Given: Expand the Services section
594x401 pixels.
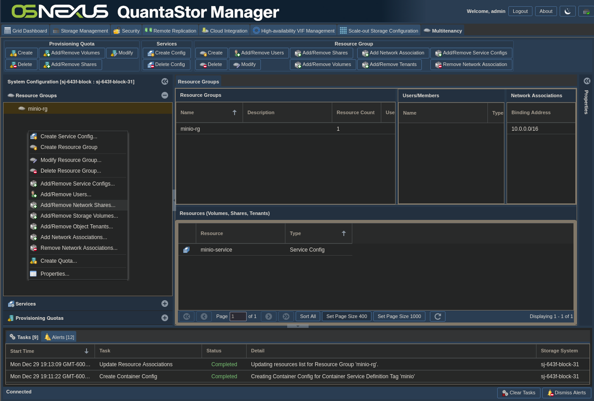Looking at the screenshot, I should [165, 304].
